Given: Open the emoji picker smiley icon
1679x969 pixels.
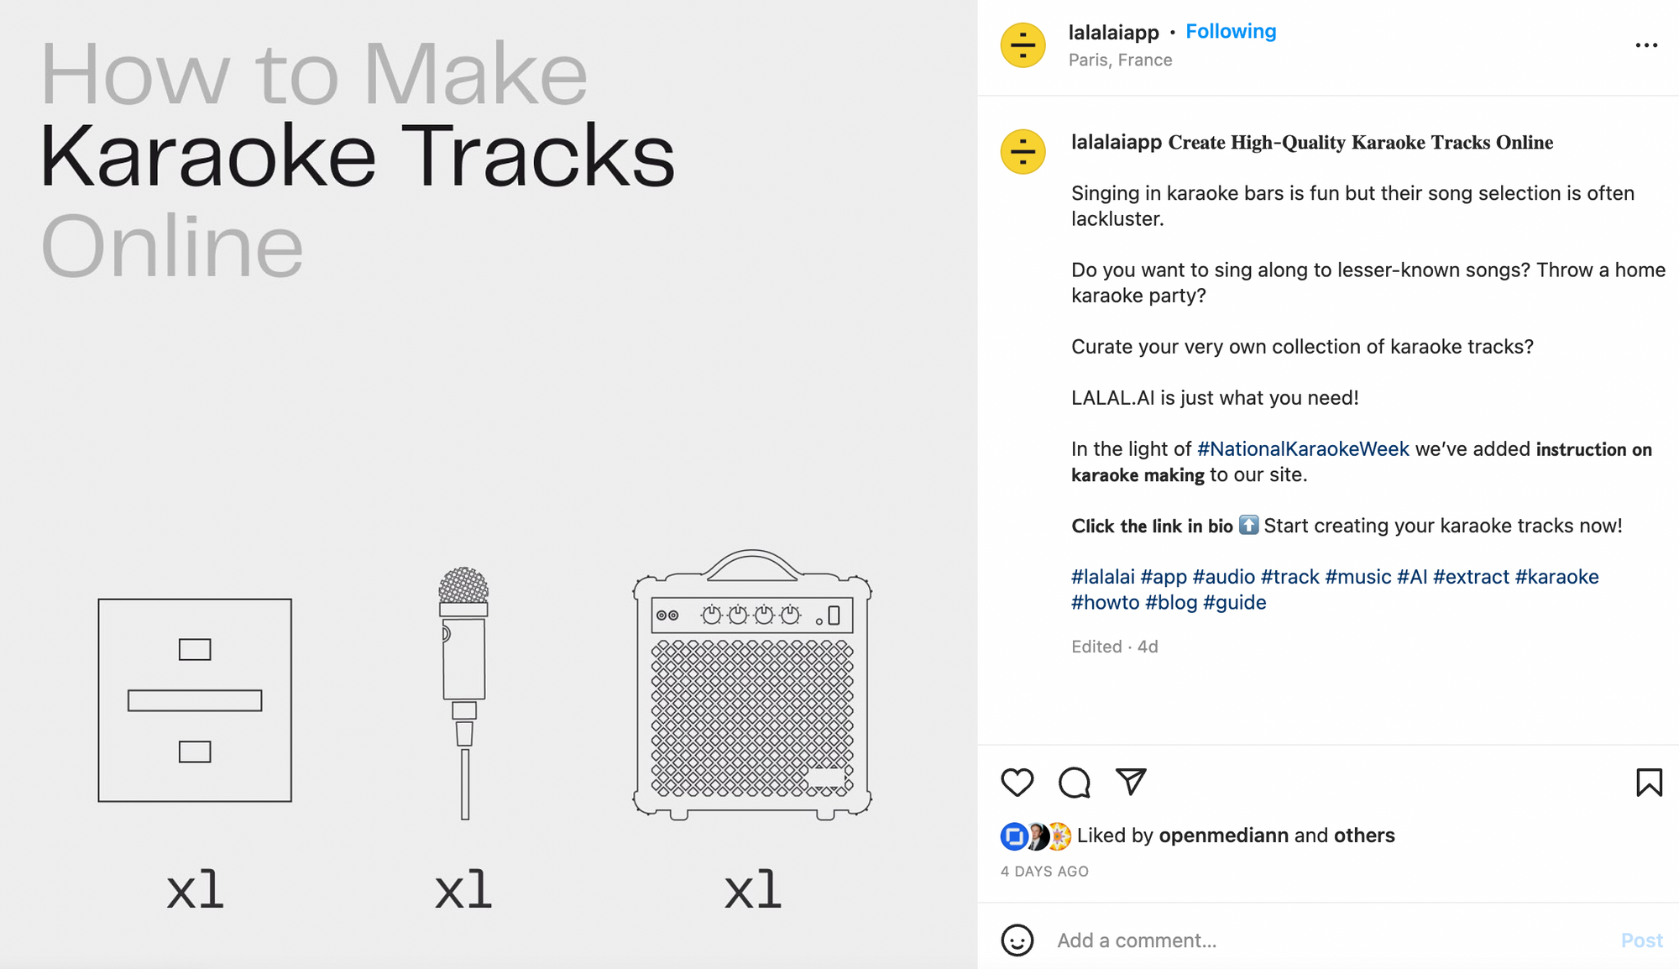Looking at the screenshot, I should tap(1017, 940).
